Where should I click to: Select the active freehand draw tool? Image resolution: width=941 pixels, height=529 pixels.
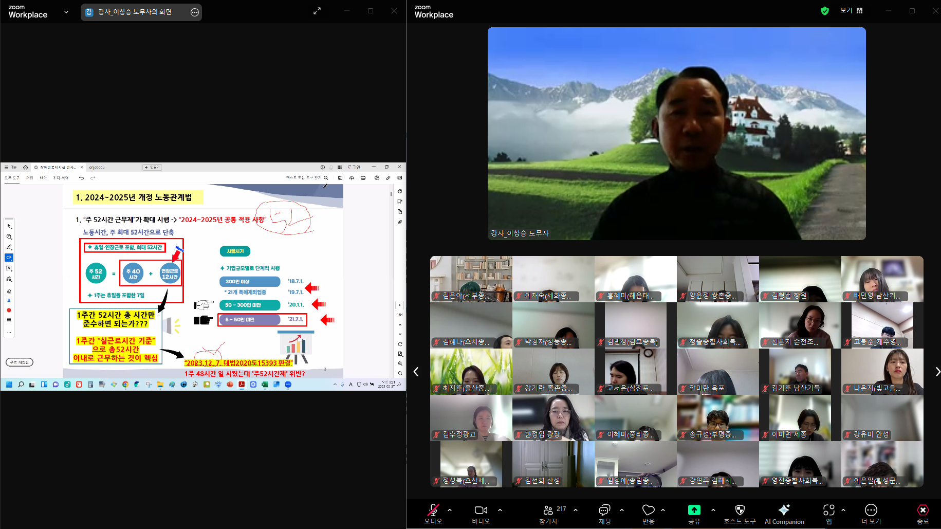tap(9, 258)
